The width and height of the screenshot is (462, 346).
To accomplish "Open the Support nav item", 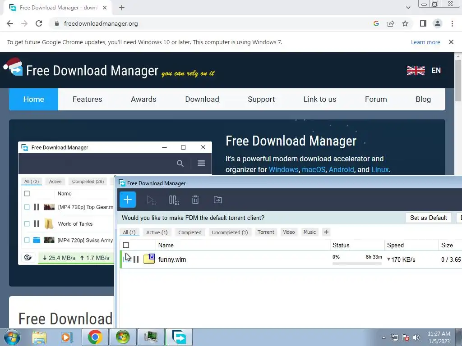I will pyautogui.click(x=261, y=99).
